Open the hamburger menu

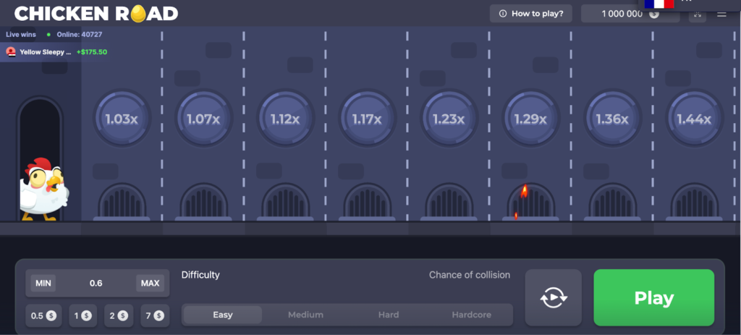tap(721, 14)
